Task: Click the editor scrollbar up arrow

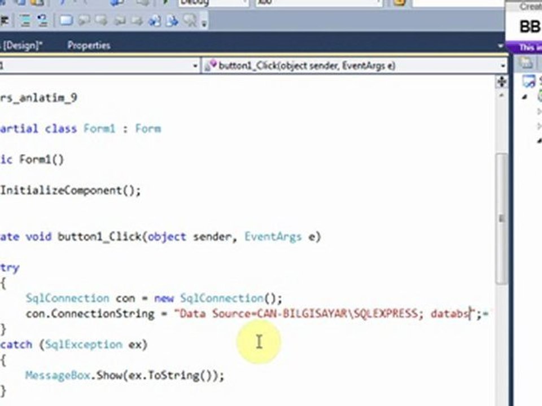Action: (x=501, y=96)
